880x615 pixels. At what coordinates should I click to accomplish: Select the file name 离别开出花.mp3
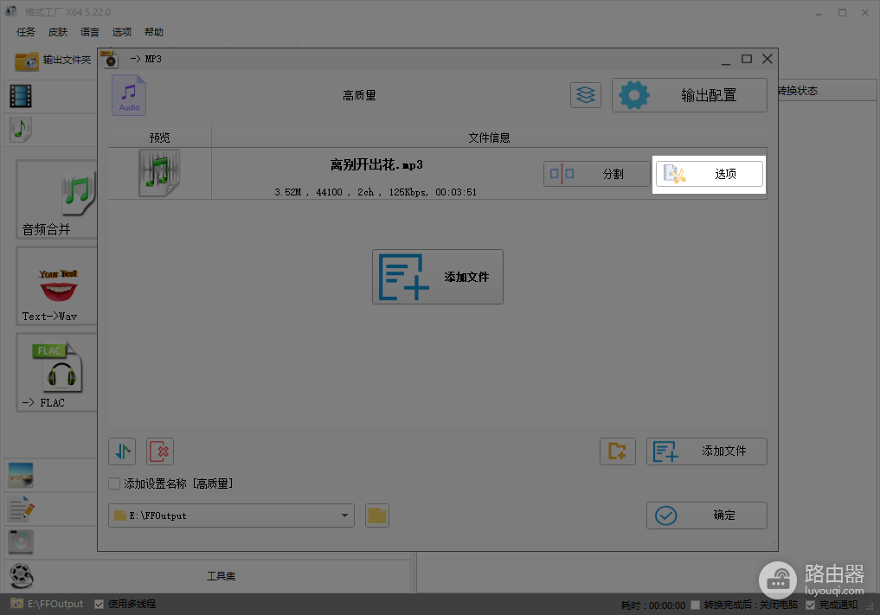pyautogui.click(x=376, y=165)
